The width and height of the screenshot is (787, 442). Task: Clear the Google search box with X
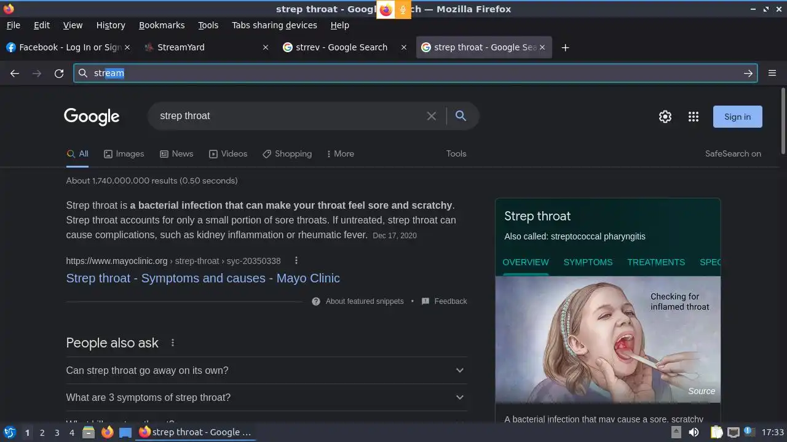pos(432,116)
